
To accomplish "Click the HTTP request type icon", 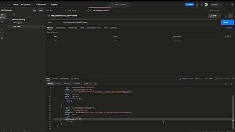I will click(x=49, y=15).
